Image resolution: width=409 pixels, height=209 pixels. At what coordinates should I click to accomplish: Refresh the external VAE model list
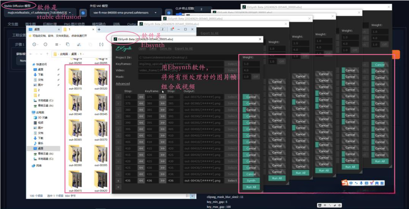pyautogui.click(x=169, y=12)
